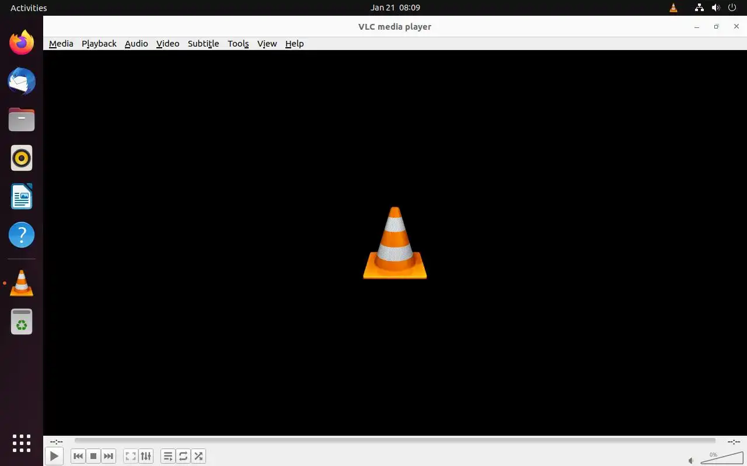Open the Help menu
The height and width of the screenshot is (466, 747).
295,44
